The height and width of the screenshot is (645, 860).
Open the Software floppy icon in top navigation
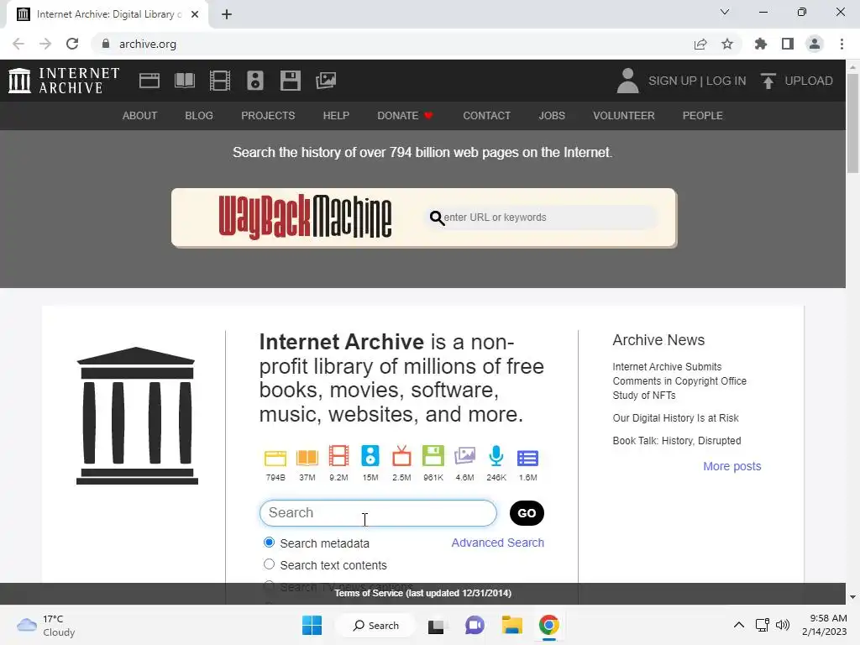[x=290, y=81]
